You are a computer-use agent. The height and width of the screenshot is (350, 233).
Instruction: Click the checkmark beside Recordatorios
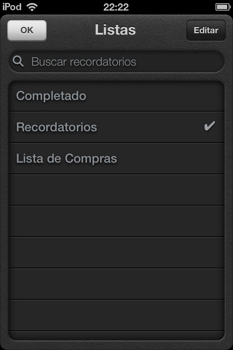210,126
